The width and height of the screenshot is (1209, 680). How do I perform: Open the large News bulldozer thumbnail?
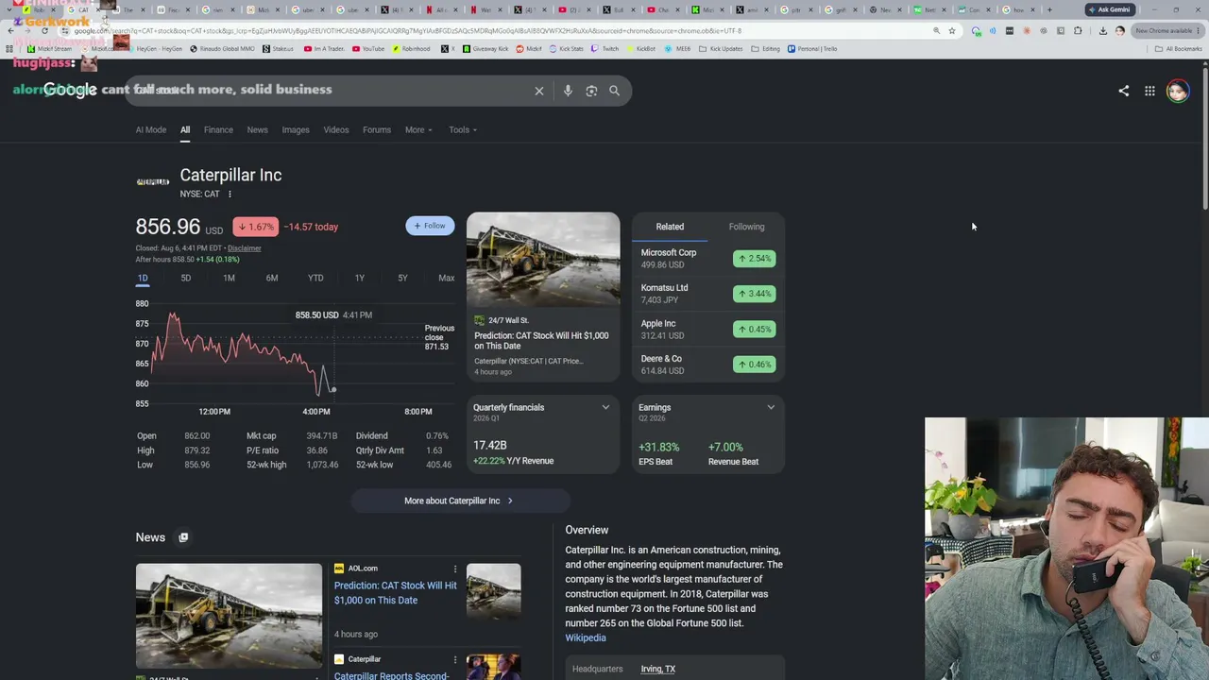[x=229, y=616]
